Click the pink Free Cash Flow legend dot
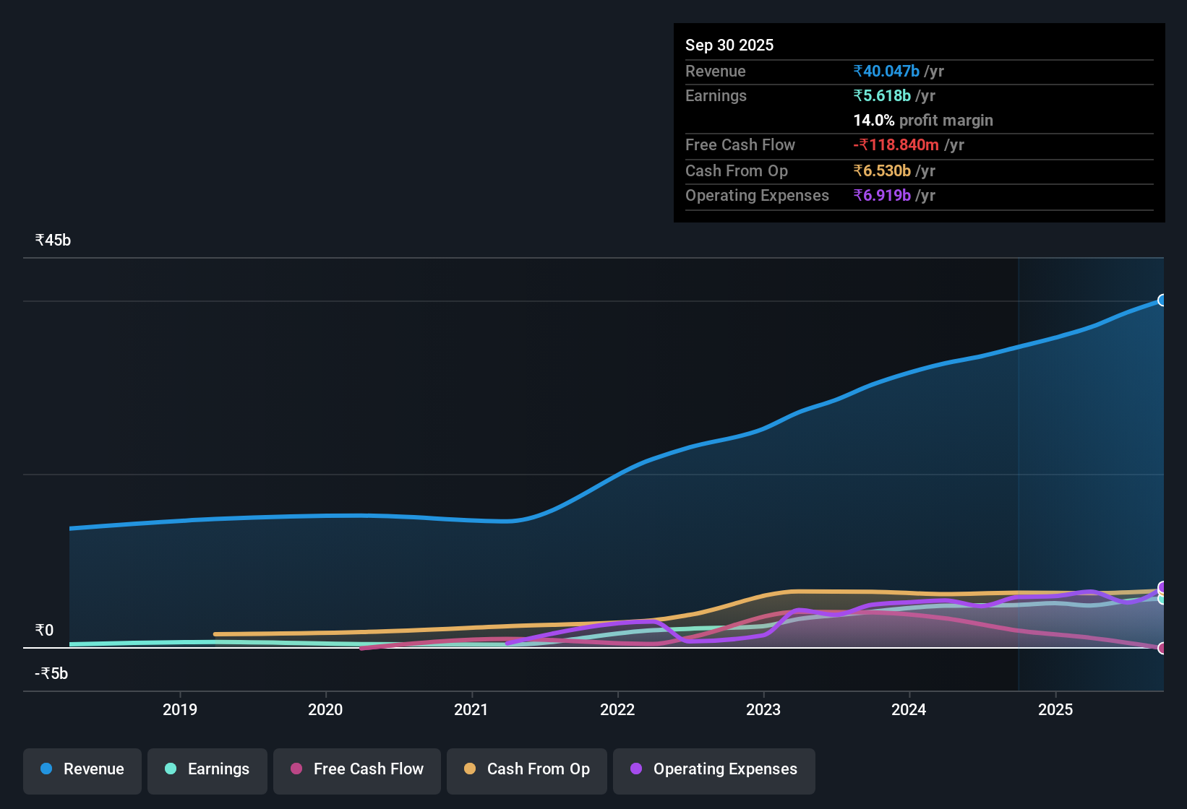Screen dimensions: 1187x809 point(296,770)
